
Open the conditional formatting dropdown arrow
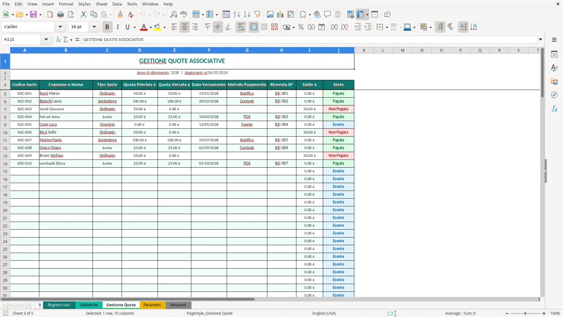pyautogui.click(x=430, y=28)
